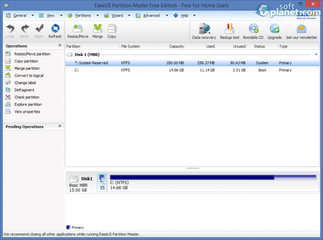
Task: Run Defragment from Operations panel
Action: coord(24,90)
